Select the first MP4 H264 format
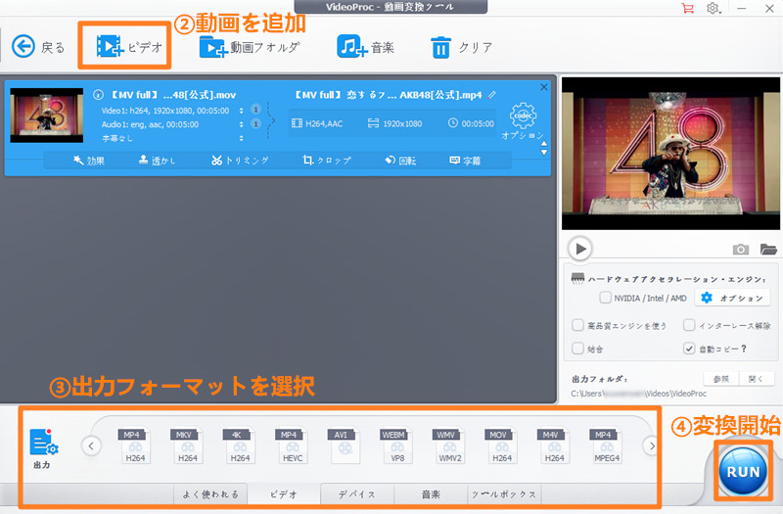Screen dimensions: 783x514 tap(135, 445)
